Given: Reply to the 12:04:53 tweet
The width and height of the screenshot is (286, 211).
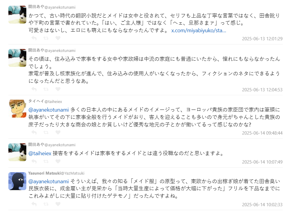Looking at the screenshot, I should [x=34, y=89].
